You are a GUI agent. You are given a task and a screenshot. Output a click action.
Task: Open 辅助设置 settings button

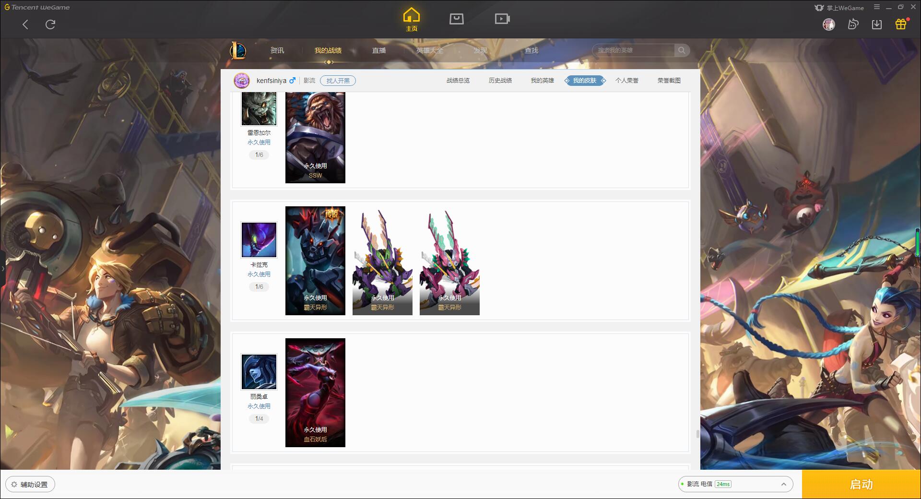[30, 485]
